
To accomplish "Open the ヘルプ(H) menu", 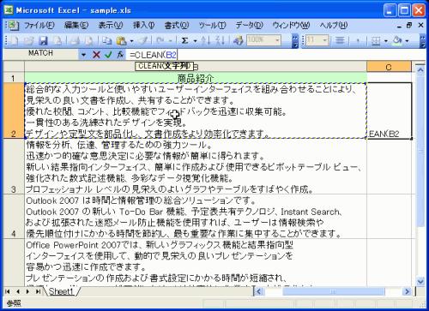I will (x=334, y=26).
